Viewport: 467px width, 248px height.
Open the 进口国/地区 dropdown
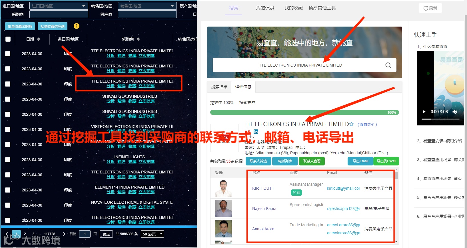pos(59,6)
